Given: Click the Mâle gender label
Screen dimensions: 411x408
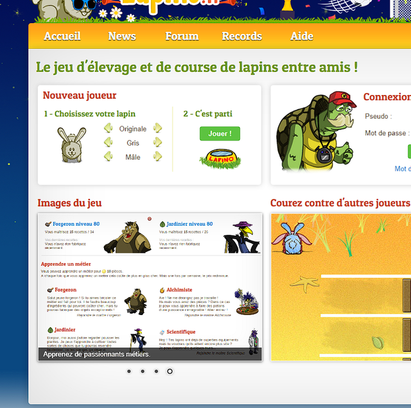Looking at the screenshot, I should click(x=133, y=157).
